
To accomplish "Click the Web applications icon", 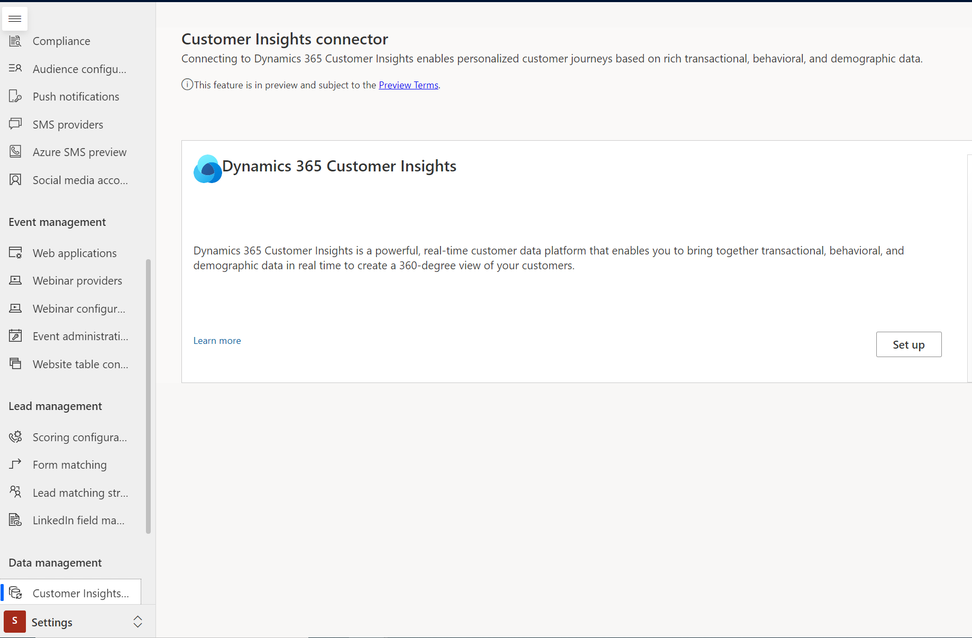I will tap(15, 253).
